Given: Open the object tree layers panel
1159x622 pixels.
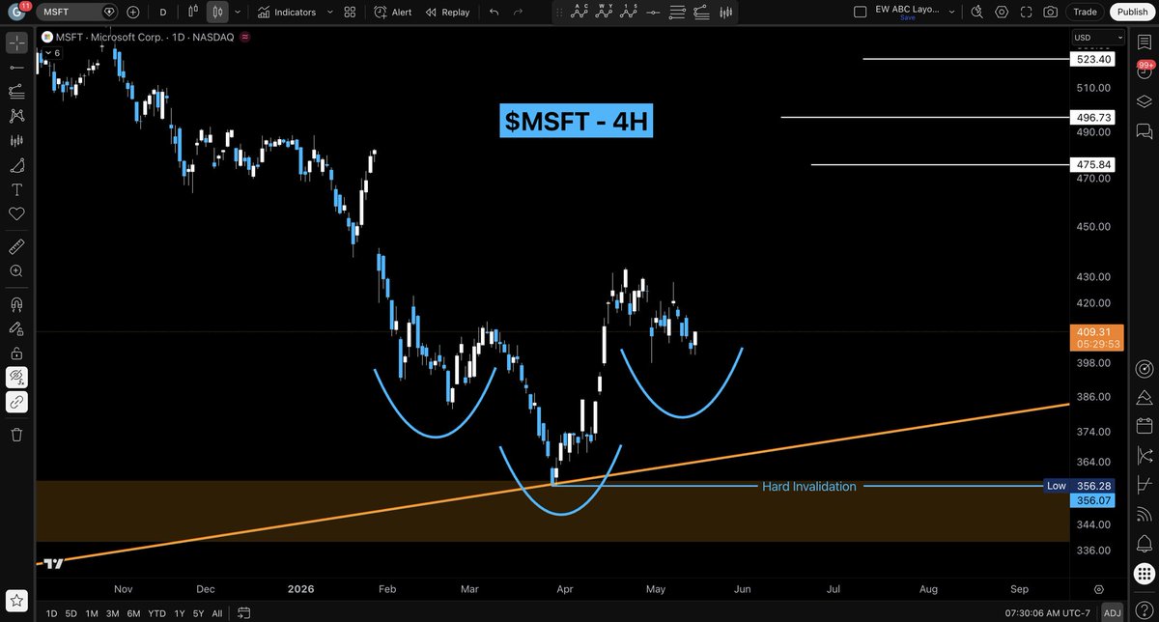Looking at the screenshot, I should tap(1145, 101).
